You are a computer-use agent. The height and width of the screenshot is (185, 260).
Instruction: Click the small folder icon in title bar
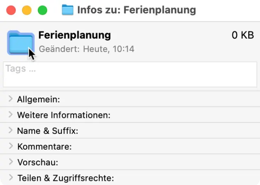pos(67,10)
